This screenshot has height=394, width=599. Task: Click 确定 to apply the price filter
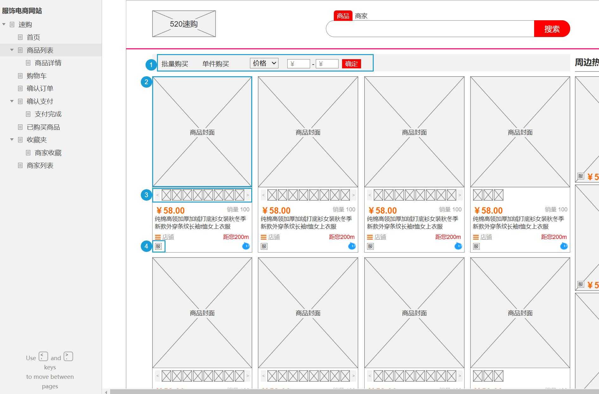pyautogui.click(x=351, y=64)
